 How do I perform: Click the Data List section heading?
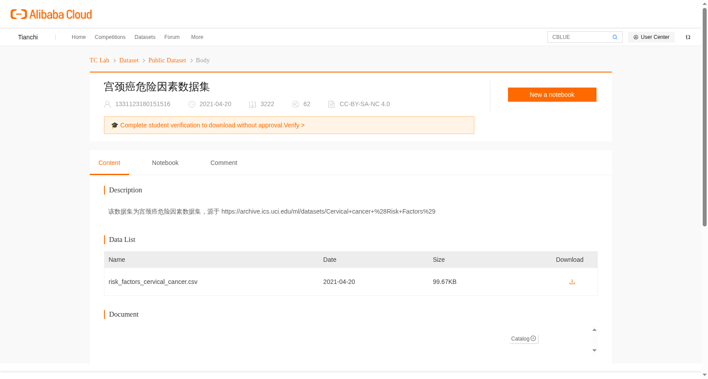tap(122, 240)
